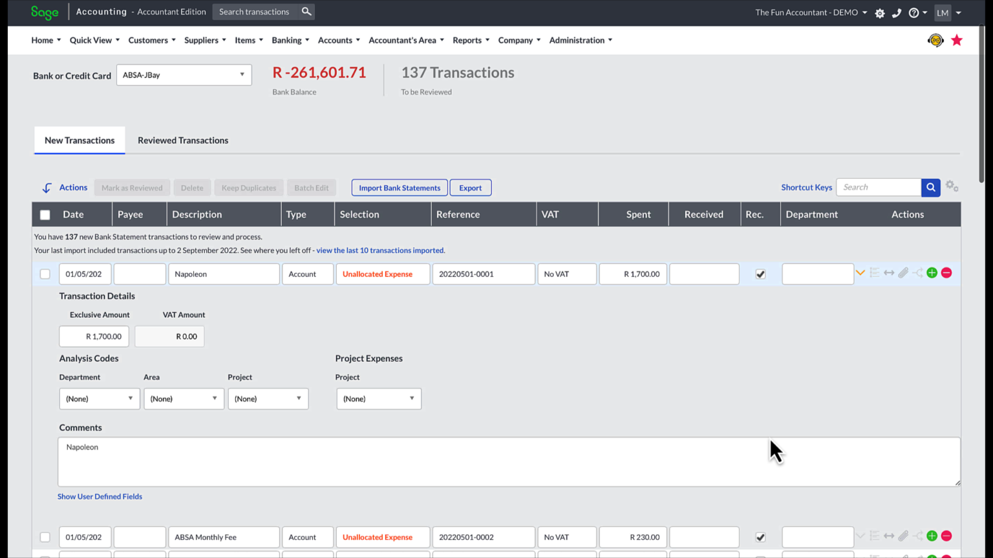Open the Department dropdown under Analysis Codes
The image size is (993, 558).
[99, 398]
